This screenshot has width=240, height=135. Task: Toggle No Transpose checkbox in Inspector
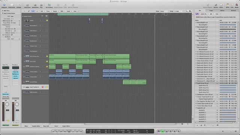click(x=12, y=35)
